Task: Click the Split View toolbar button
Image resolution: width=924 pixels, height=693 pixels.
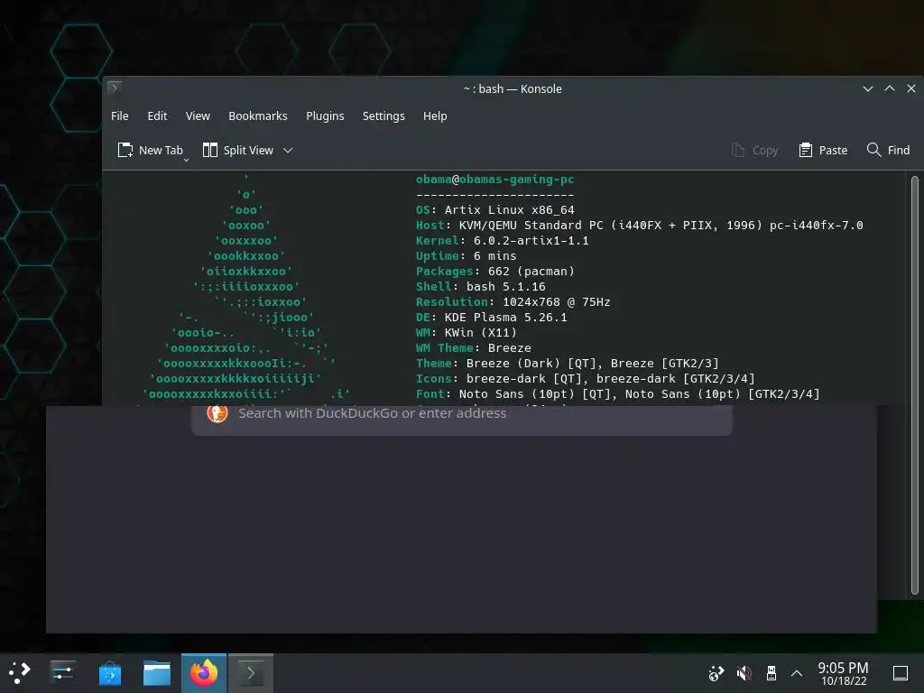Action: pyautogui.click(x=238, y=151)
